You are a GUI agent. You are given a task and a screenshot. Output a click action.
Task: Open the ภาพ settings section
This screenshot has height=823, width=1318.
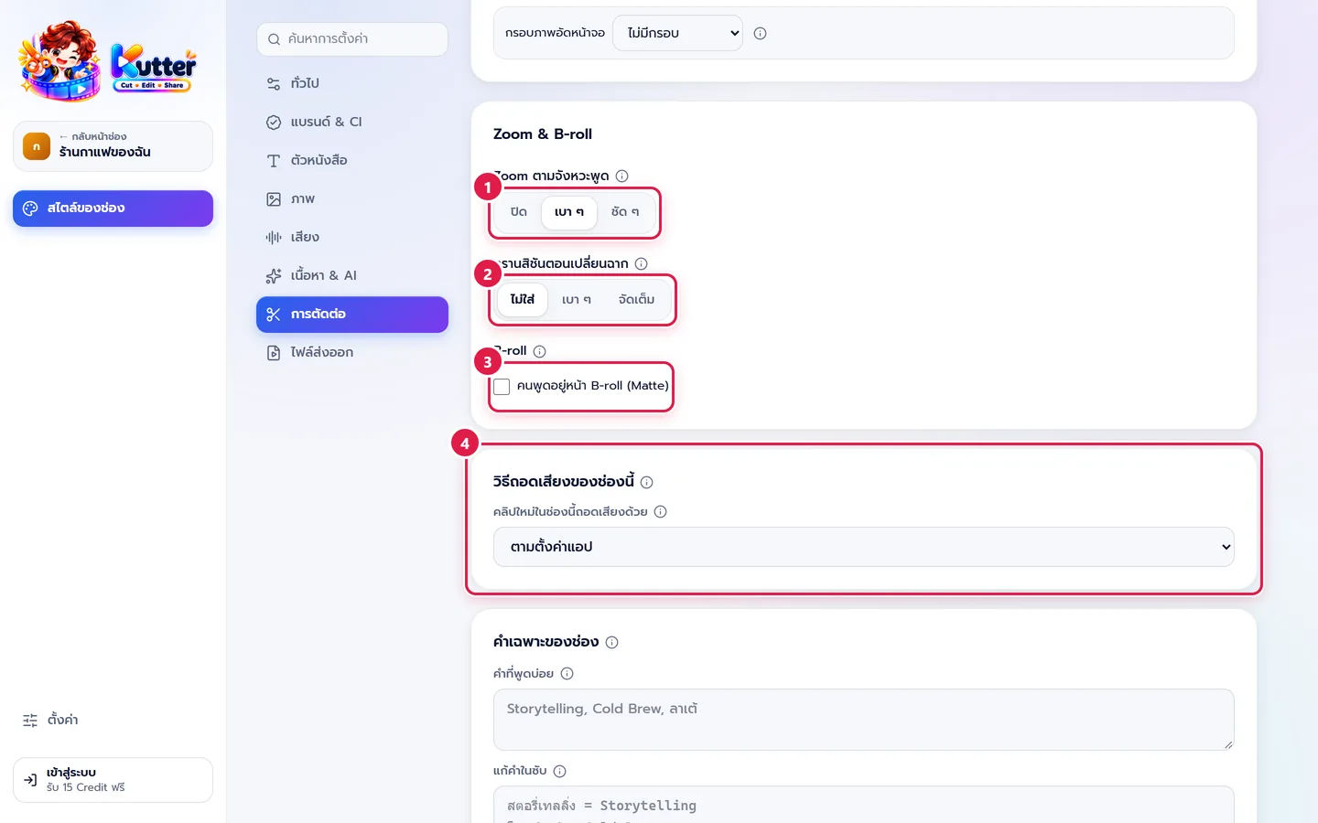tap(352, 198)
